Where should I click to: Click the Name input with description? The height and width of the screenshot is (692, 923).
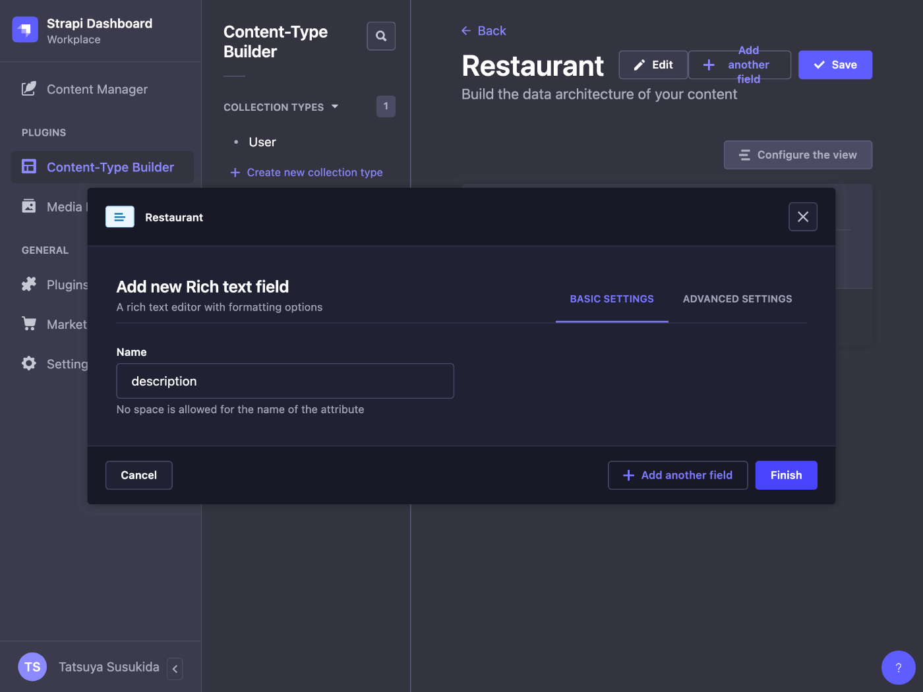tap(285, 381)
